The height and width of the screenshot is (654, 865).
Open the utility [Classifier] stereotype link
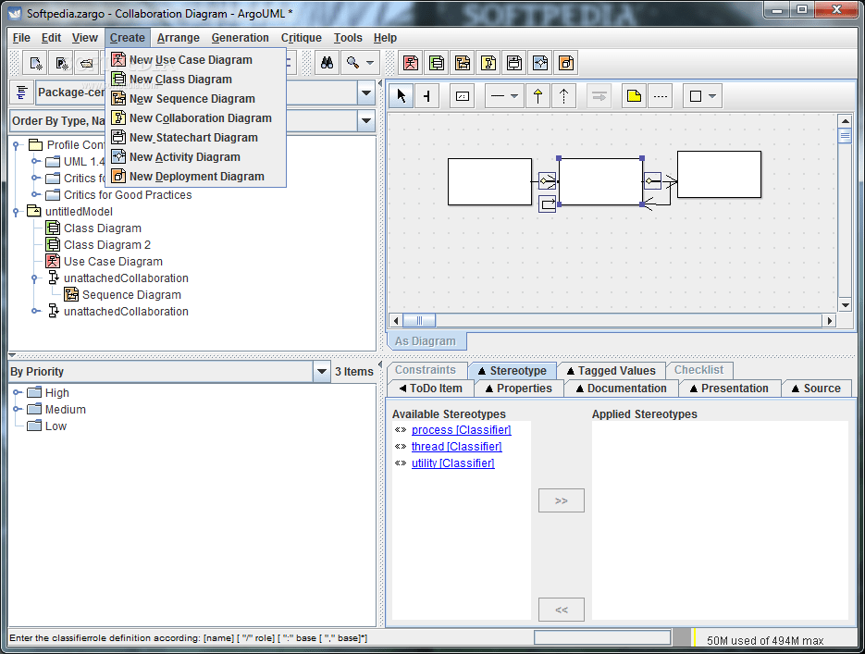pos(452,463)
